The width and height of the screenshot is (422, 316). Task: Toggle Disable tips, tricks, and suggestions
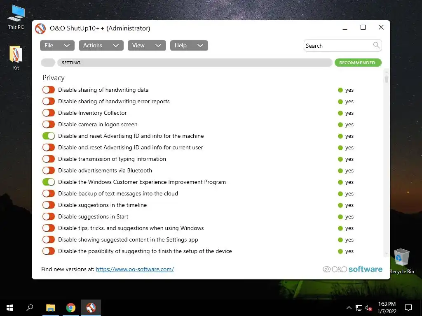tap(49, 228)
